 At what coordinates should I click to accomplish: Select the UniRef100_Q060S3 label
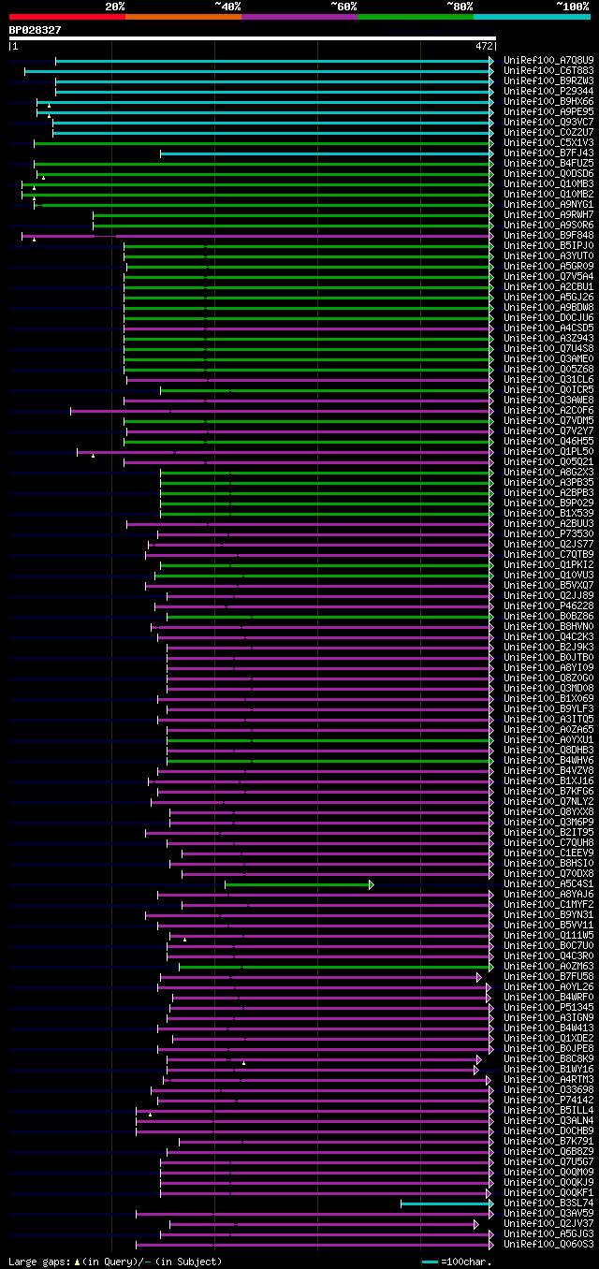[x=548, y=1244]
